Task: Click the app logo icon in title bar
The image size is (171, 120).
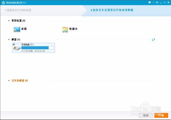Action: pyautogui.click(x=3, y=3)
